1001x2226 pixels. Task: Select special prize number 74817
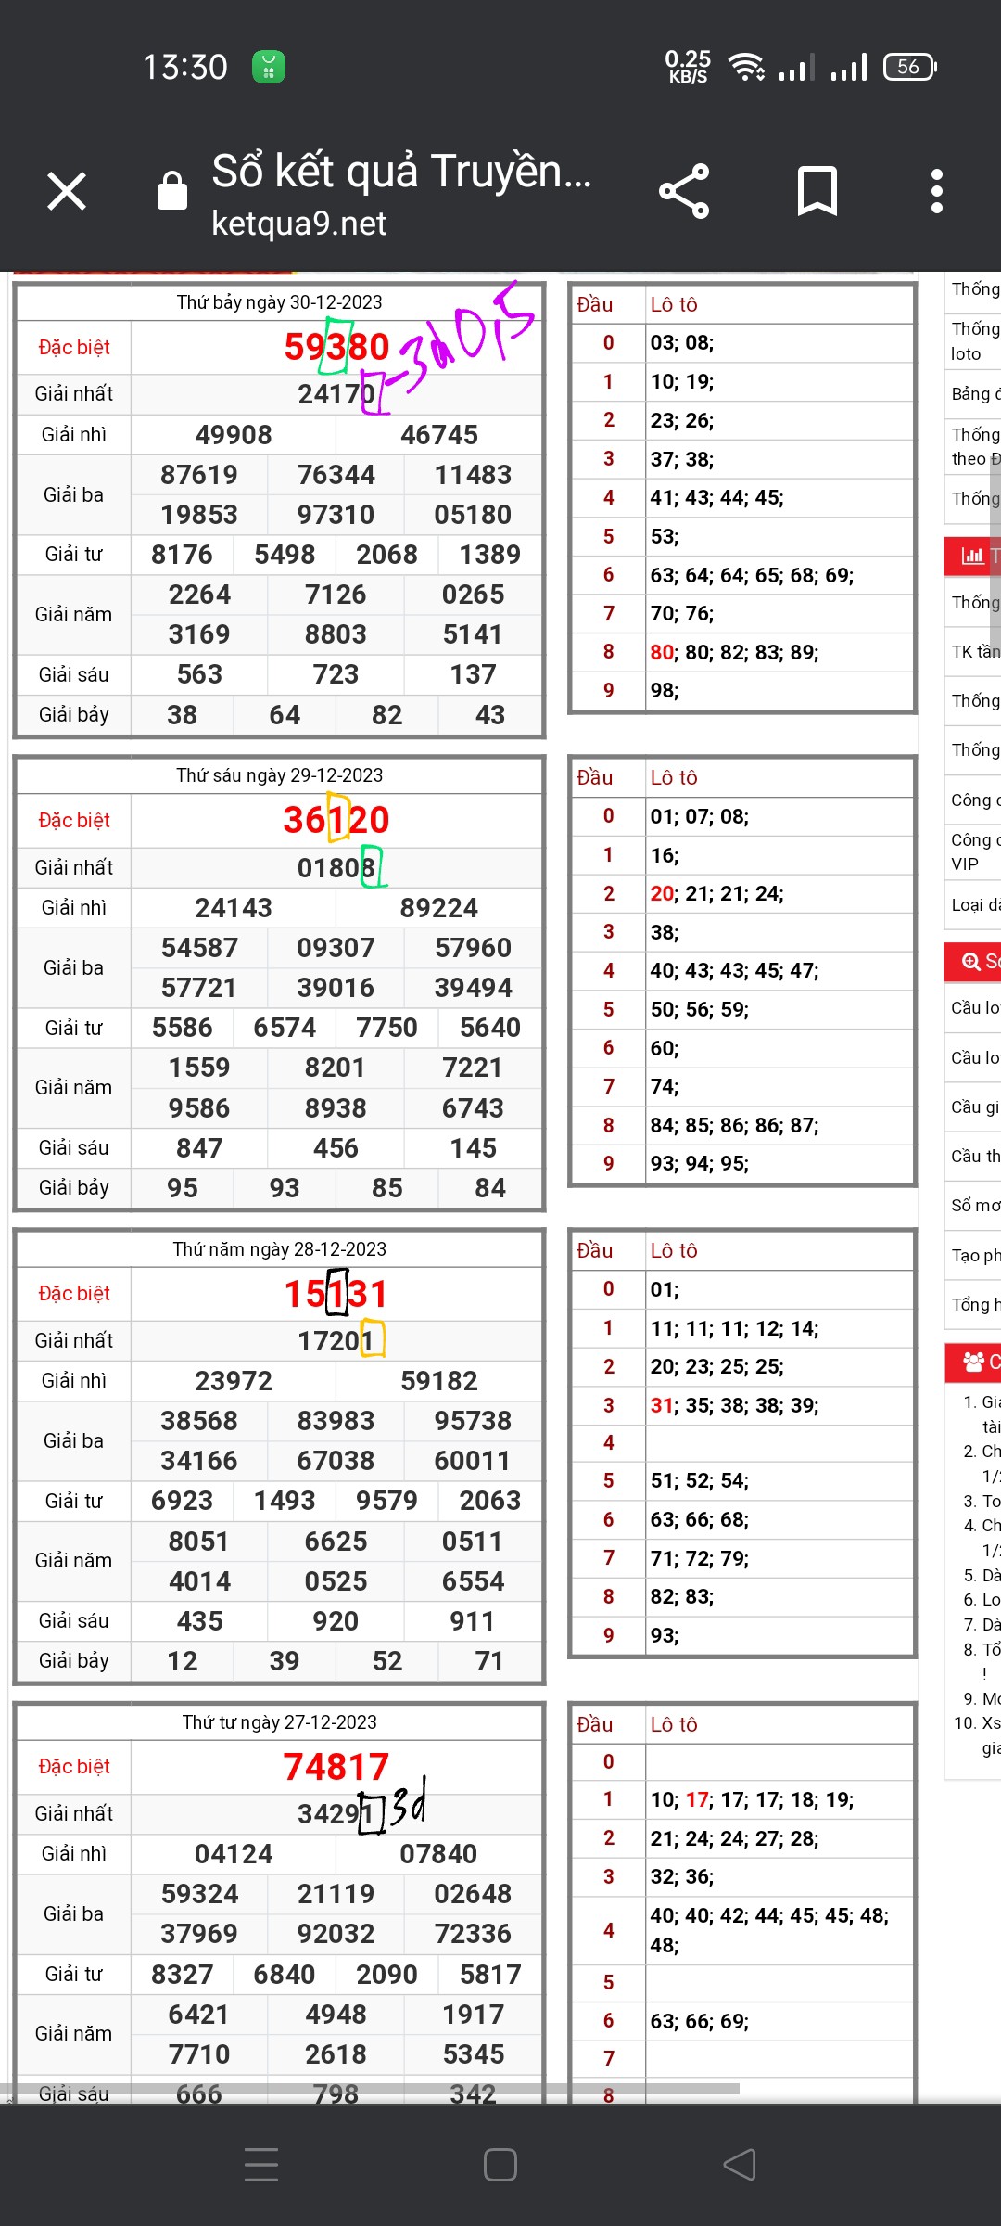[x=336, y=1766]
